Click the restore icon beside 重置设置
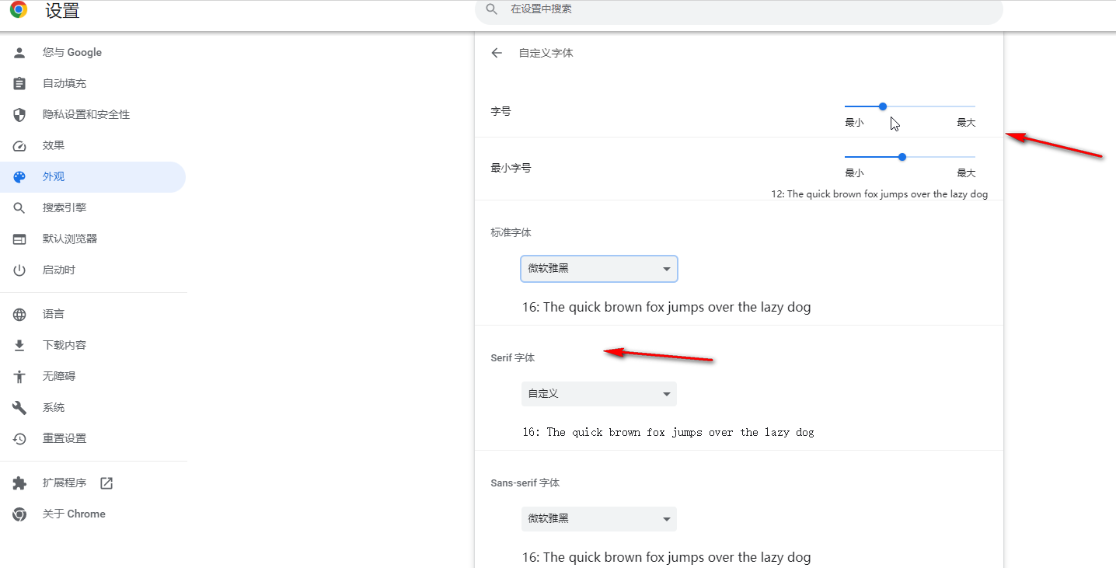This screenshot has width=1116, height=568. pos(19,439)
